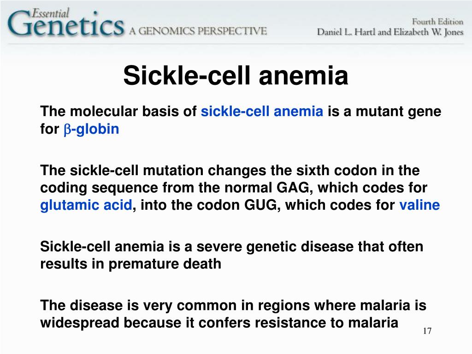This screenshot has height=354, width=472.
Task: Click the 'Sickle-cell anemia' slide title
Action: pos(236,75)
